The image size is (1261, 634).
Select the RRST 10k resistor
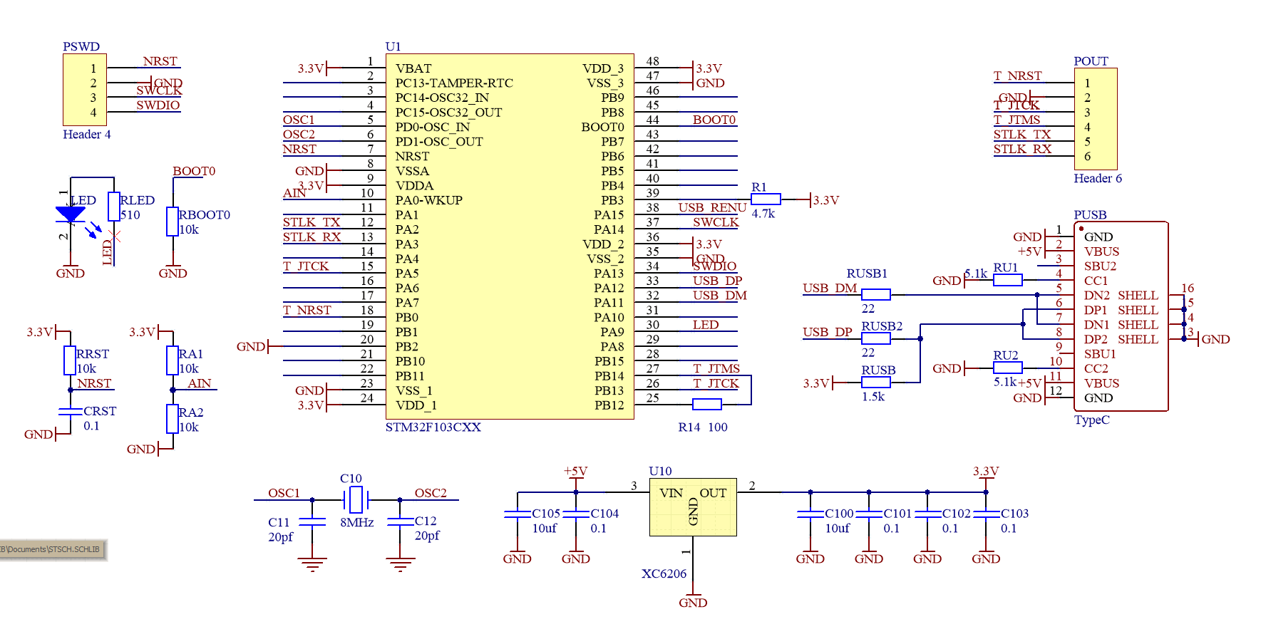tap(70, 360)
